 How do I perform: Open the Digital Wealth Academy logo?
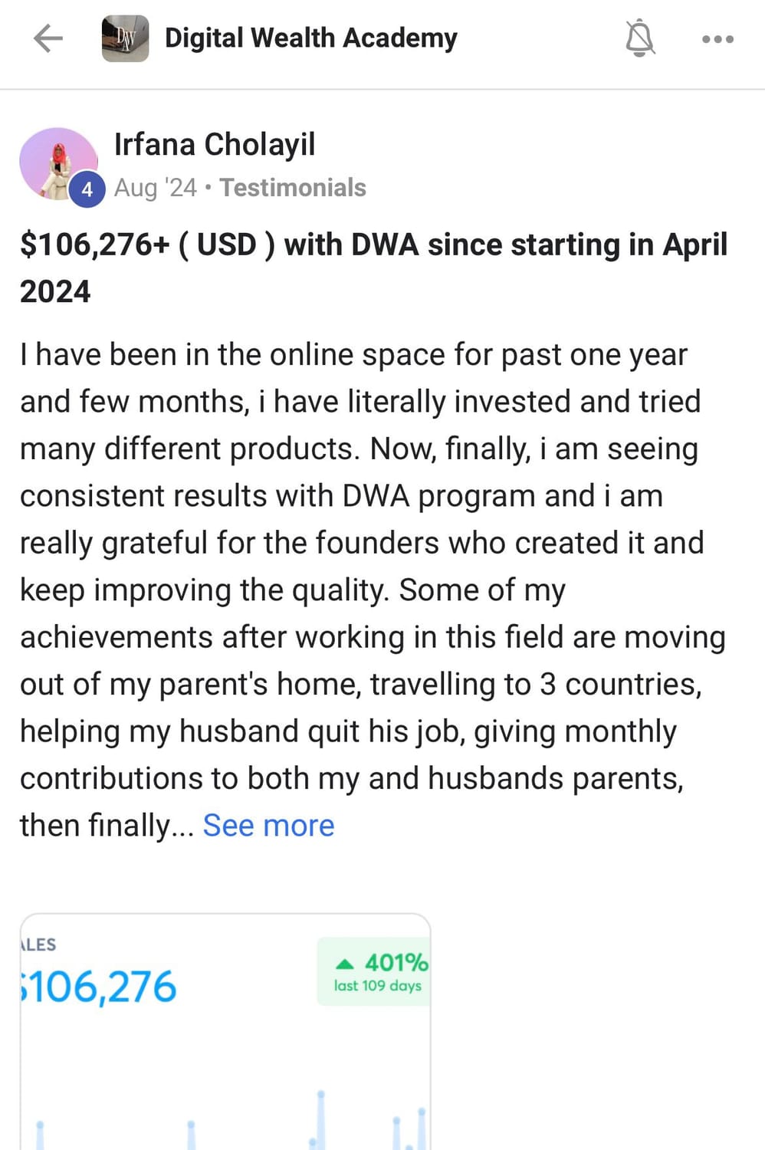(125, 38)
